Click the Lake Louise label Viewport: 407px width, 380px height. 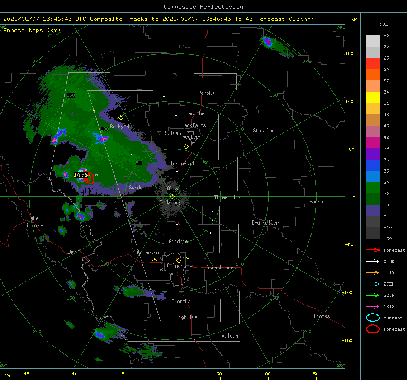coord(35,222)
